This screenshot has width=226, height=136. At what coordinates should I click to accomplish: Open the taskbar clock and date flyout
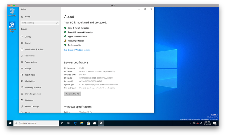pos(207,123)
